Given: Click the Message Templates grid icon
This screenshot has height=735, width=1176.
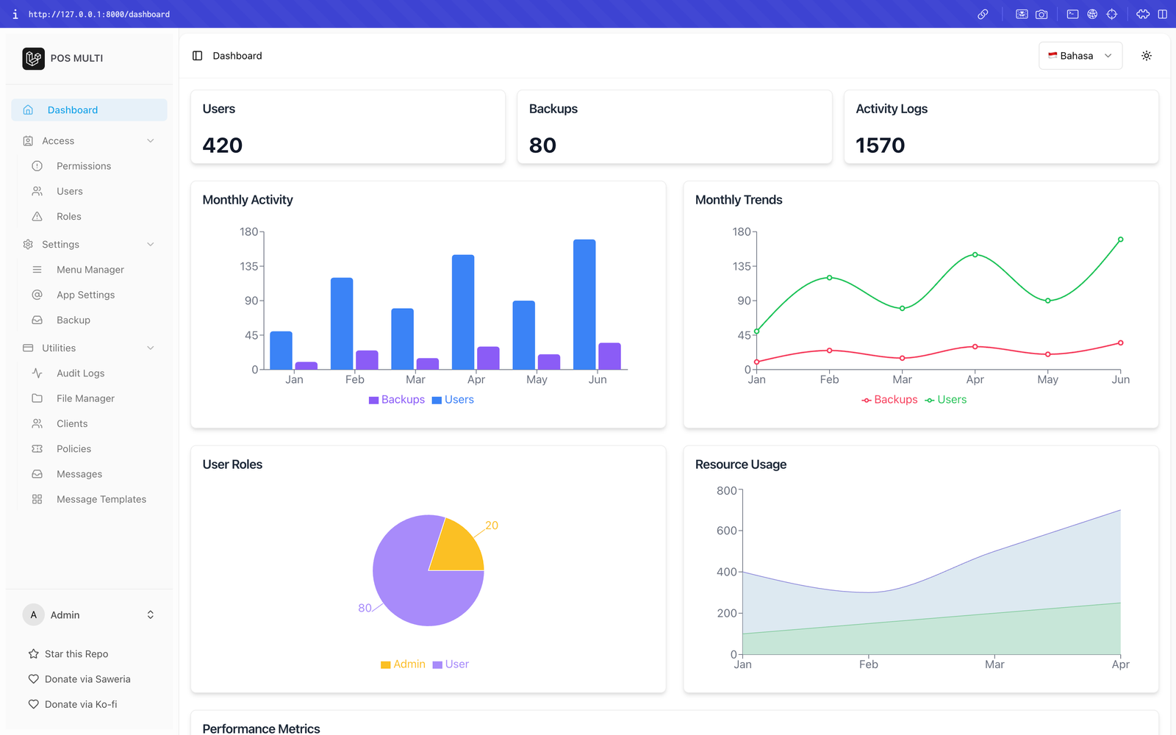Looking at the screenshot, I should pos(37,499).
